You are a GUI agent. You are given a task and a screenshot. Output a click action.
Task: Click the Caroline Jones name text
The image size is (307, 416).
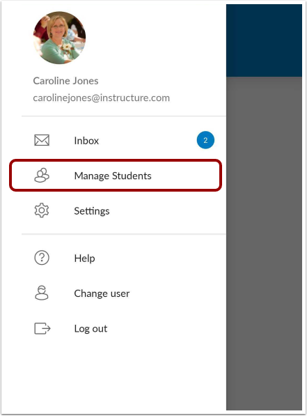pyautogui.click(x=65, y=81)
